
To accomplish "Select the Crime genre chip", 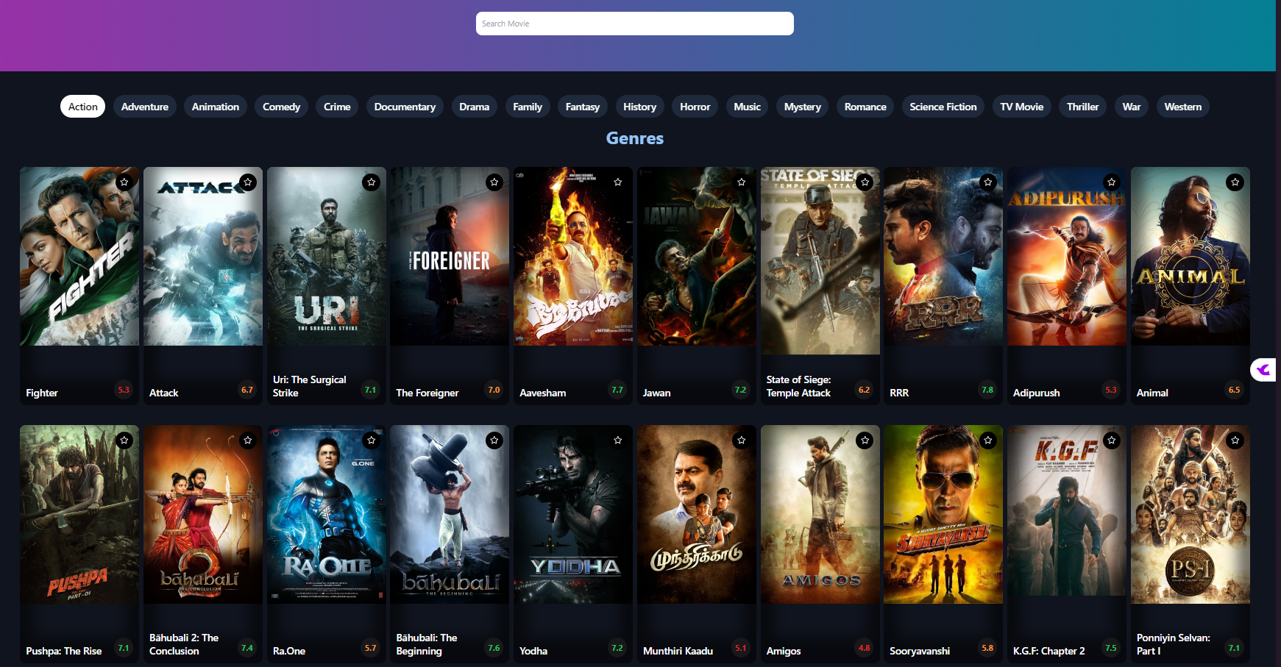I will click(x=337, y=107).
